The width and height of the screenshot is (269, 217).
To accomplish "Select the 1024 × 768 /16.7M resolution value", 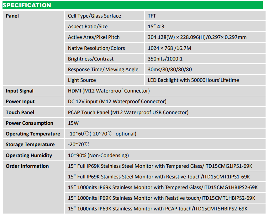I will (x=169, y=48).
